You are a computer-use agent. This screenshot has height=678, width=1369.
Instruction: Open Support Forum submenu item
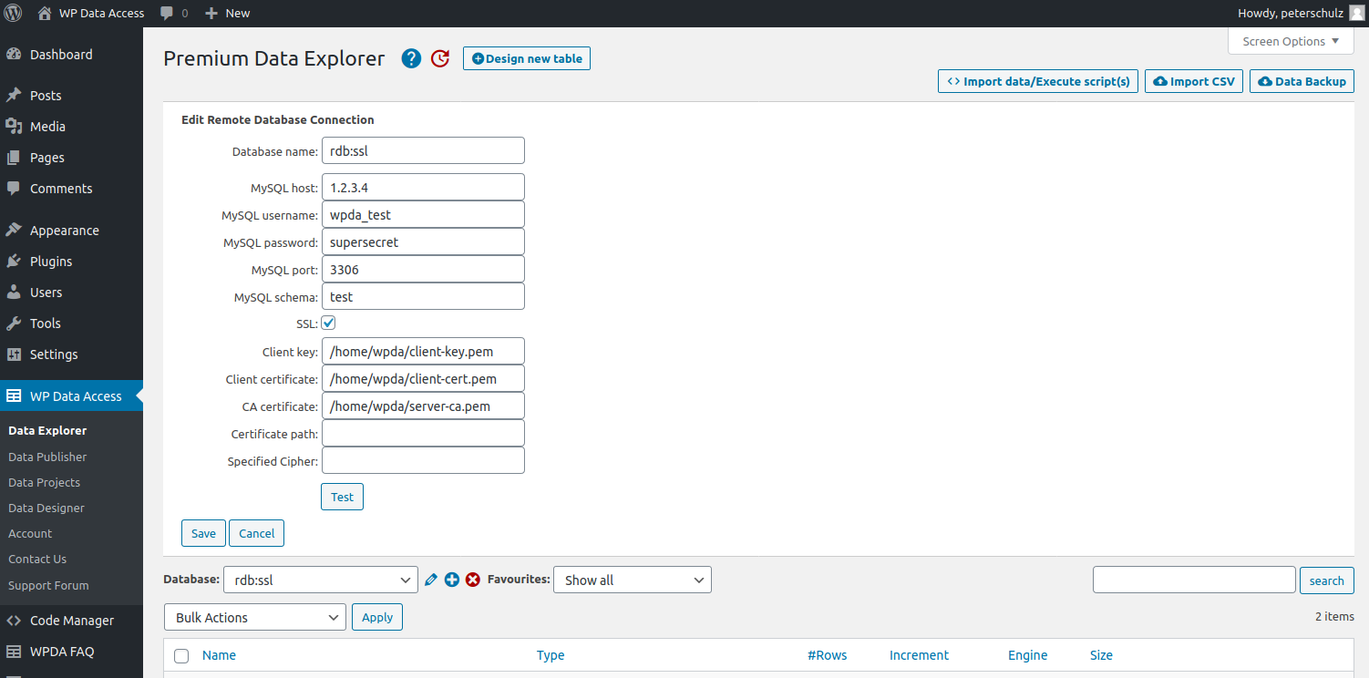point(48,585)
